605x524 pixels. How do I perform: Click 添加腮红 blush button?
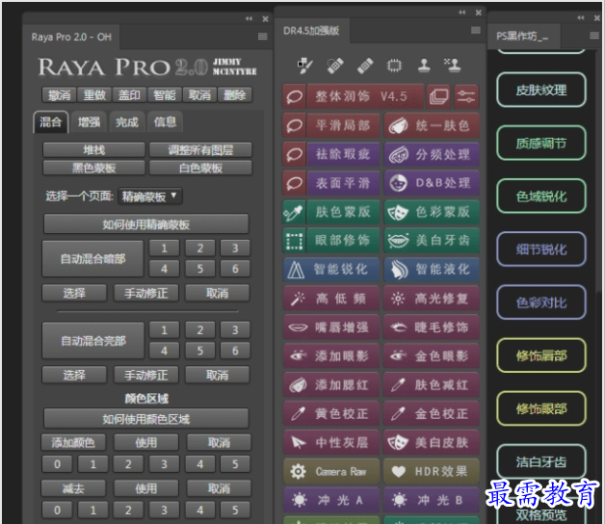[331, 384]
